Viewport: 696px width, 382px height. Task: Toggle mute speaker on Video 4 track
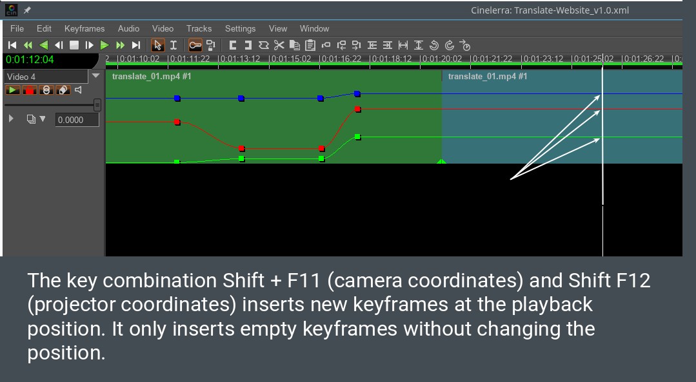point(78,90)
